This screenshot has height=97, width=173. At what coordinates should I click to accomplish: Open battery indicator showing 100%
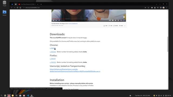(168, 96)
